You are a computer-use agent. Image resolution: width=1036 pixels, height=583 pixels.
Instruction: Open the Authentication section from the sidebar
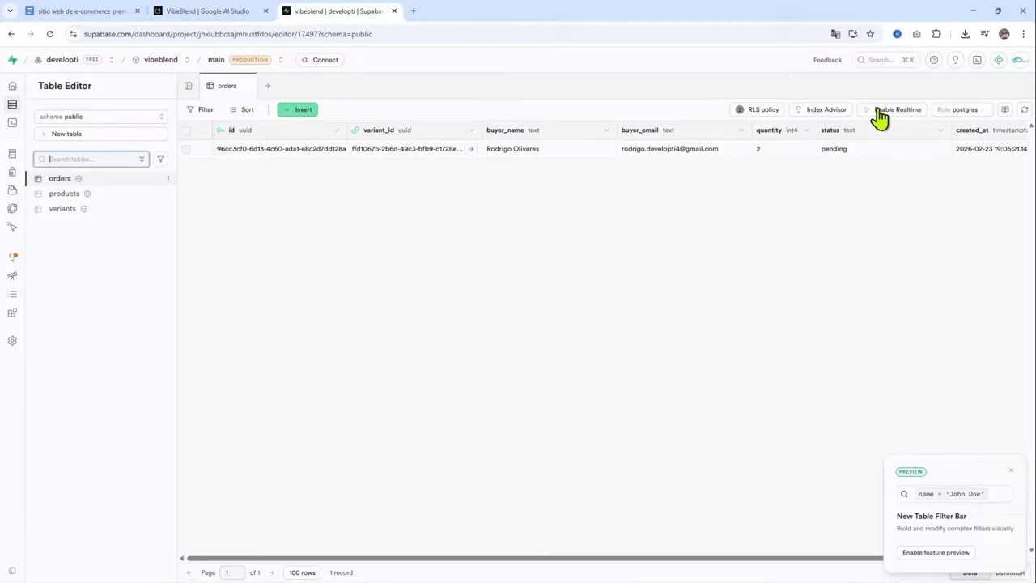coord(12,172)
